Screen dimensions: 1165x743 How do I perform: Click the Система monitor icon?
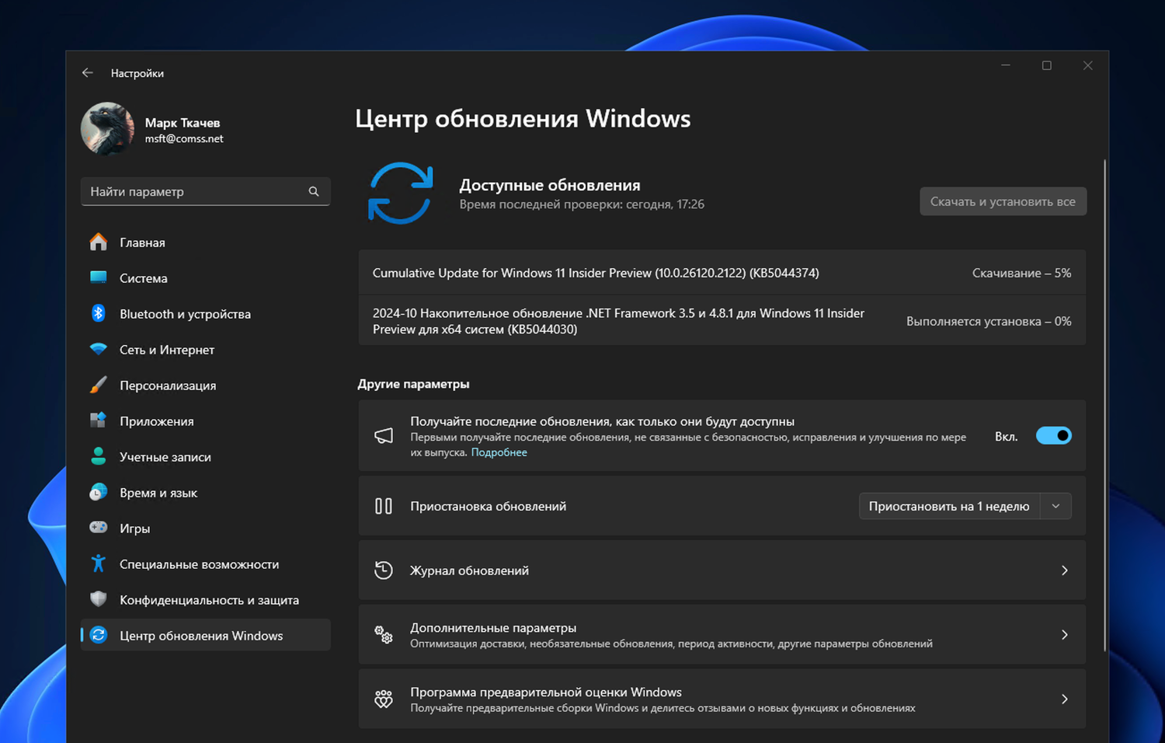coord(99,278)
